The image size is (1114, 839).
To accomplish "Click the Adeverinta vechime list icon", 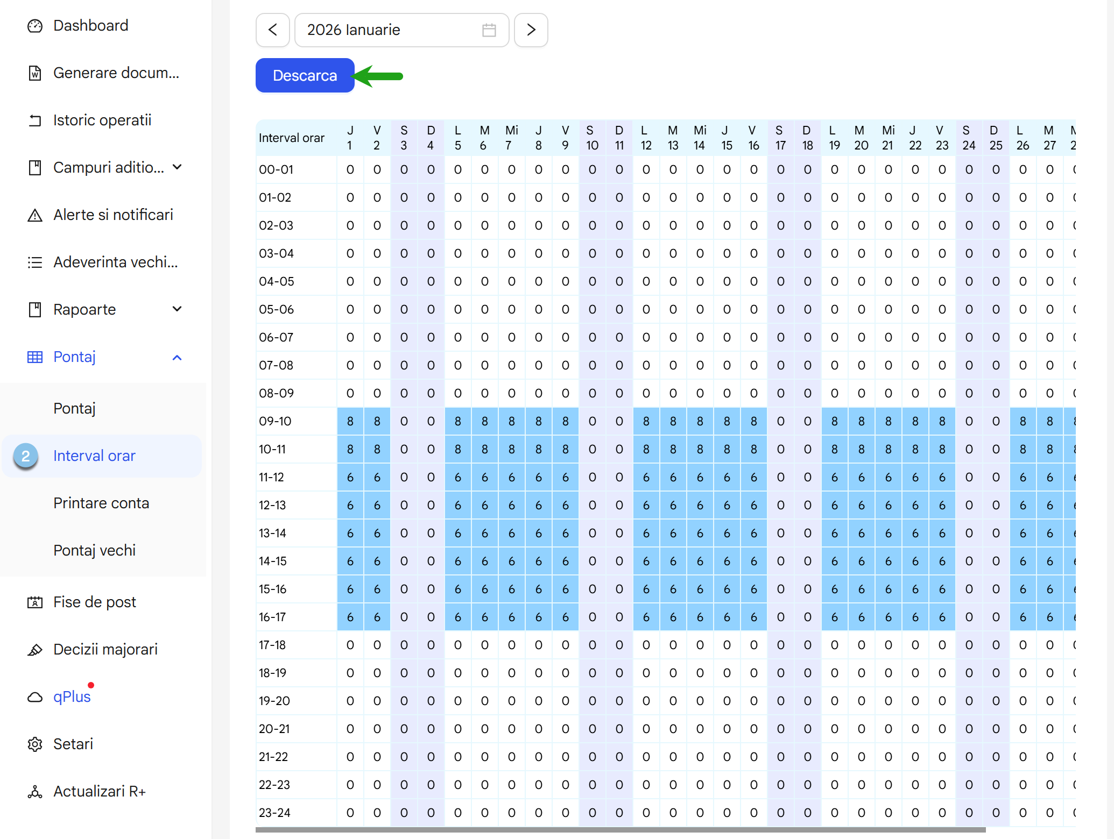I will pos(35,262).
